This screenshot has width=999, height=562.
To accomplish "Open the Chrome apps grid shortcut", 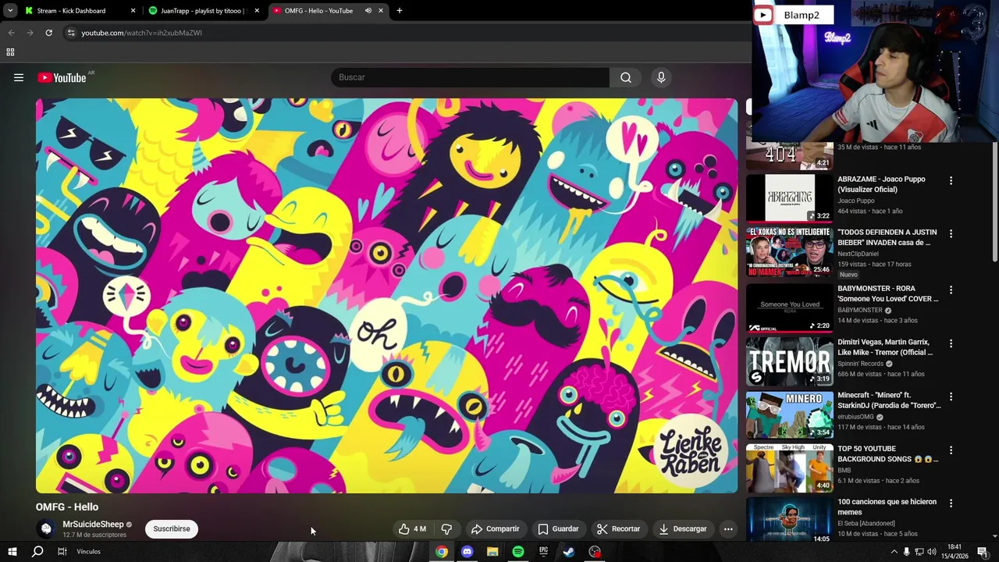I will 10,52.
